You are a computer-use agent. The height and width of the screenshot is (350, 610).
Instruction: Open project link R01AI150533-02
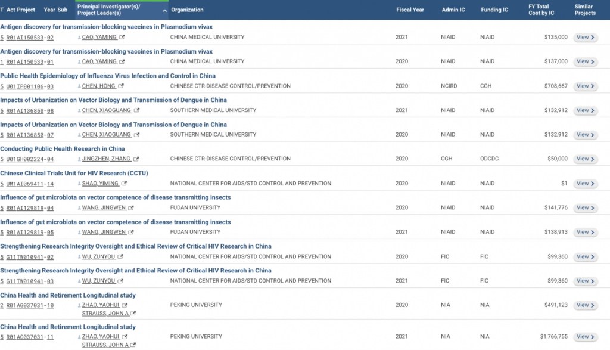click(x=29, y=37)
